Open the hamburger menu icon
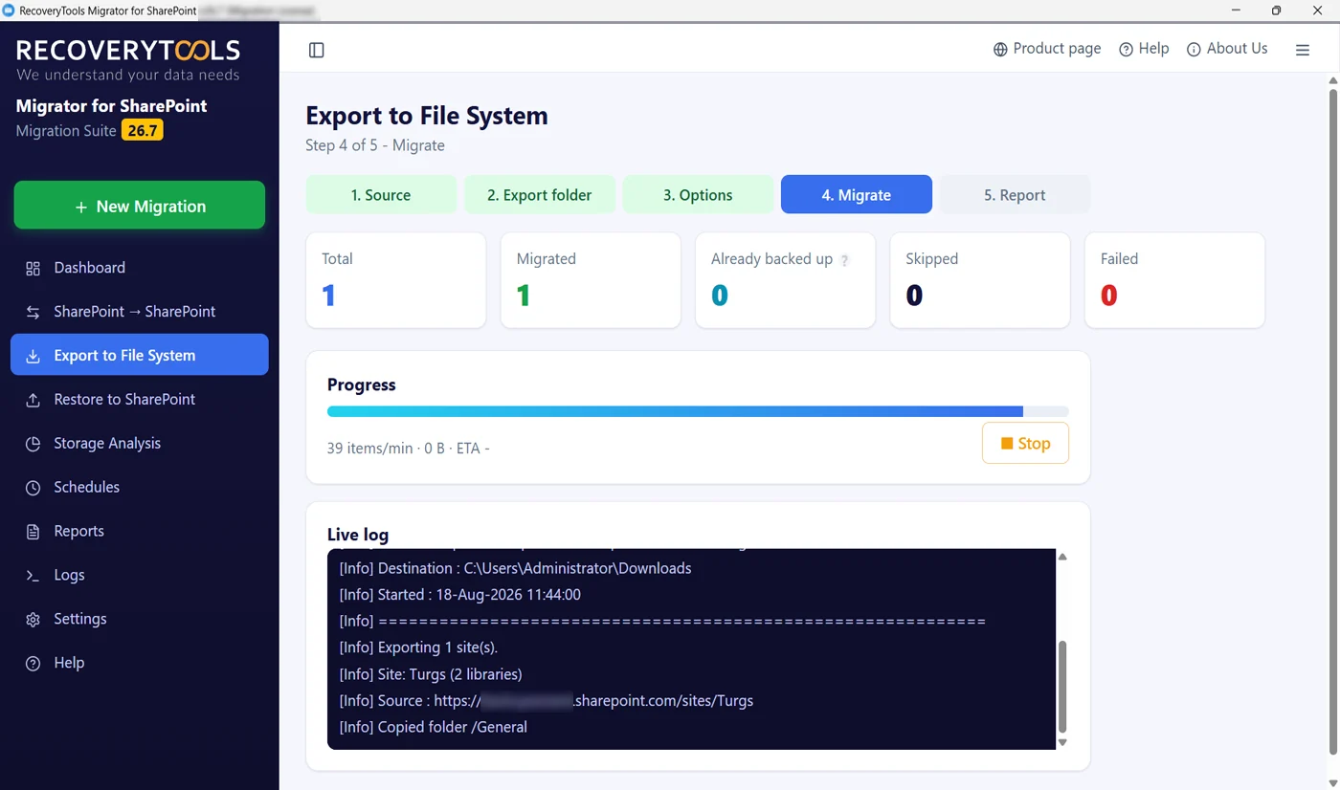The height and width of the screenshot is (790, 1340). click(1302, 50)
